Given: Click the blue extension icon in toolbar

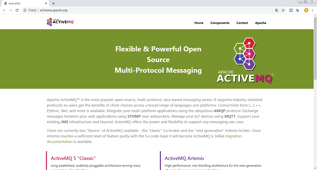Looking at the screenshot, I should [x=297, y=10].
